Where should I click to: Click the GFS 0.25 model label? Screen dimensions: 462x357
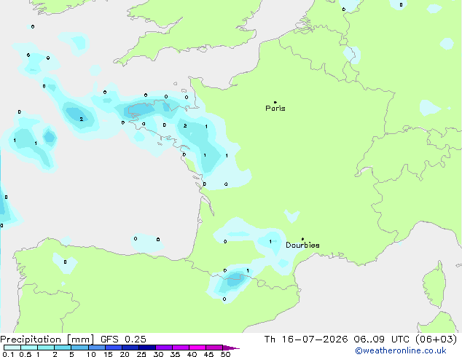(123, 340)
